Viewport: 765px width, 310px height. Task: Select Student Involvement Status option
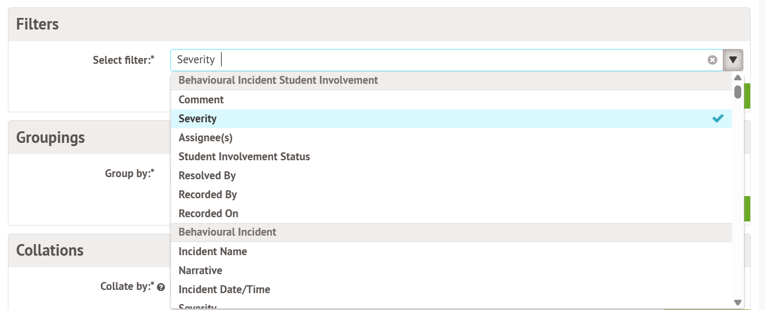(x=244, y=157)
